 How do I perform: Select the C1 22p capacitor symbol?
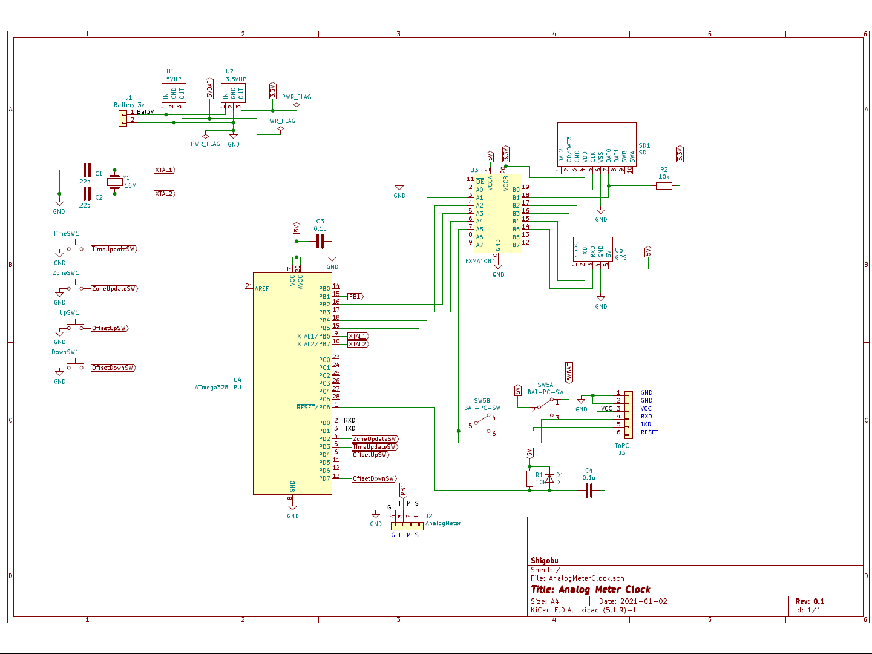click(87, 170)
